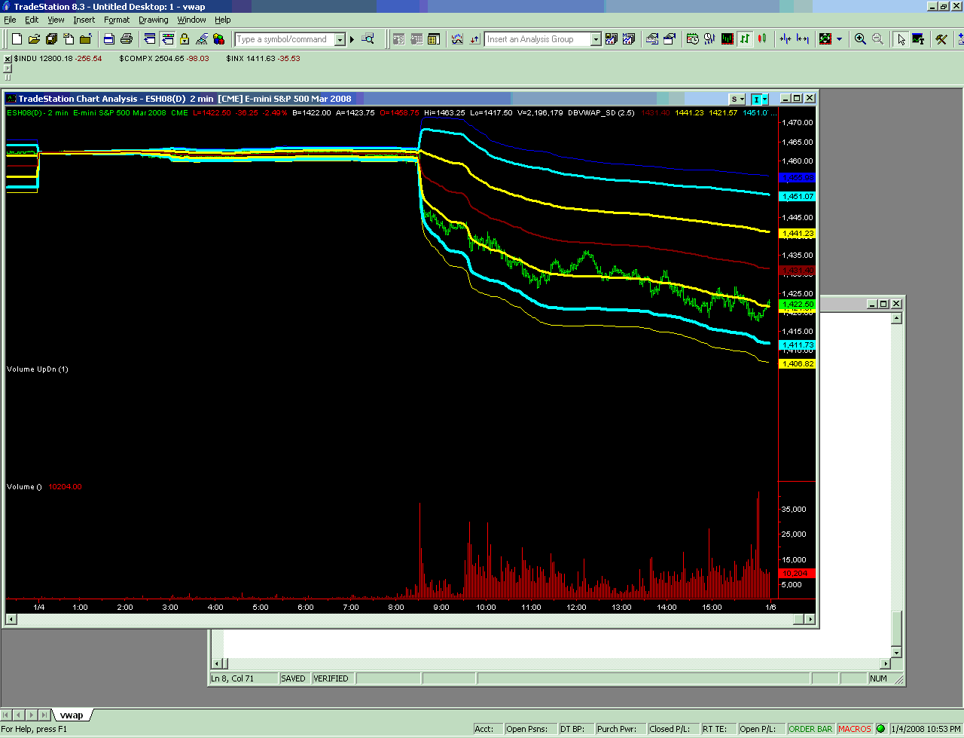Viewport: 964px width, 738px height.
Task: Click the chart scrollbar left arrow
Action: coord(11,620)
